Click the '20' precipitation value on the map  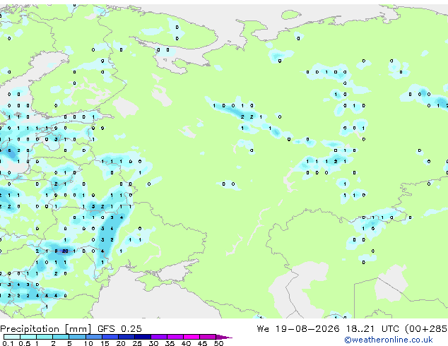coord(65,251)
